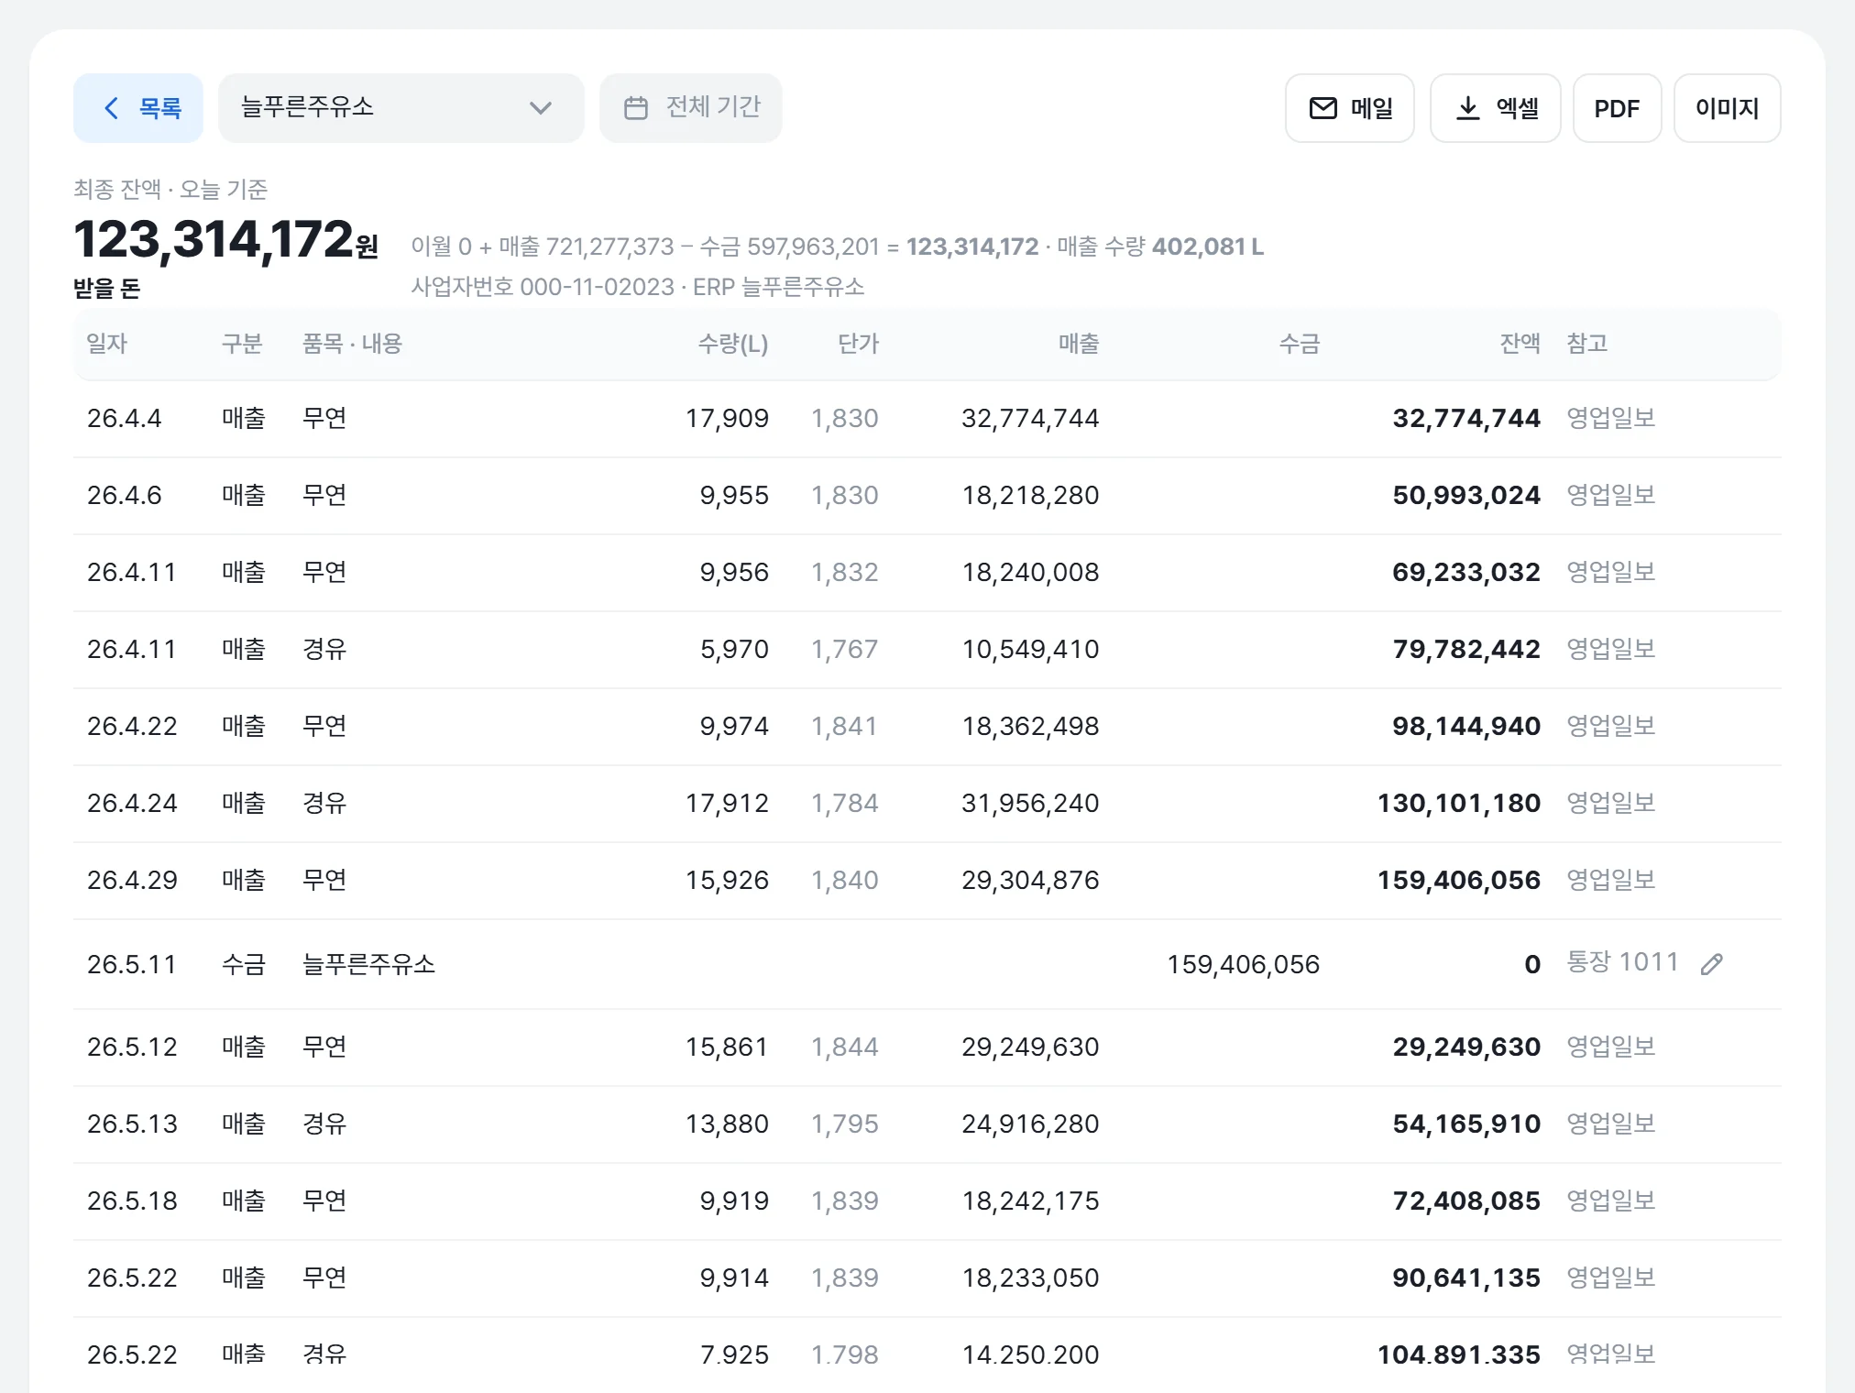
Task: Click the 매출 column header
Action: 1079,344
